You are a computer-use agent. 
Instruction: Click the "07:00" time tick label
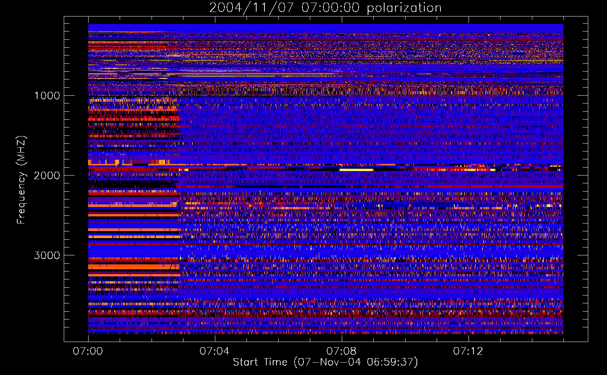coord(88,351)
